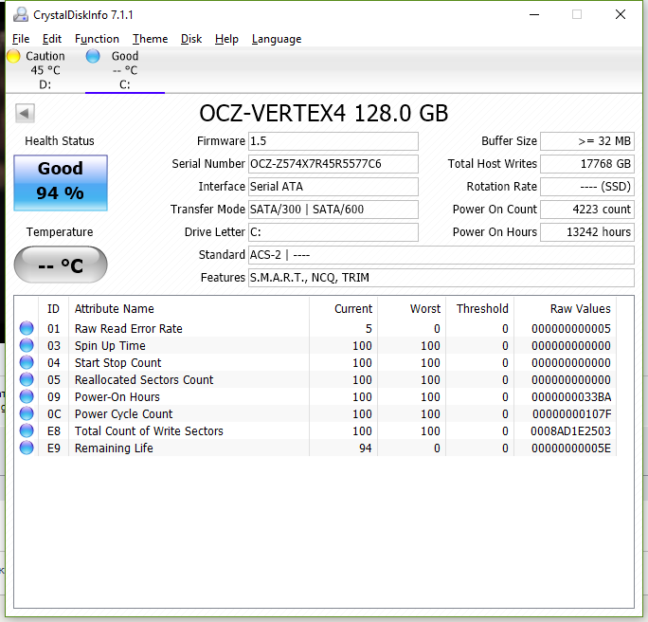
Task: Click the blue status orb for Raw Read Error Rate
Action: (27, 328)
